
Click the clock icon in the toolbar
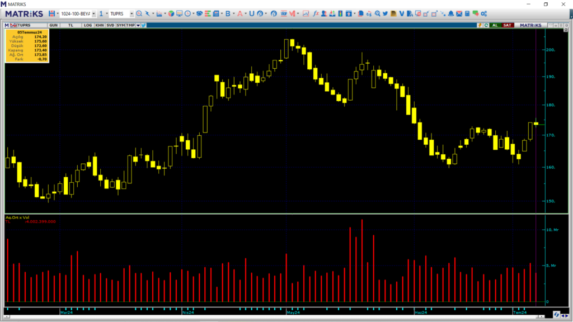(187, 13)
